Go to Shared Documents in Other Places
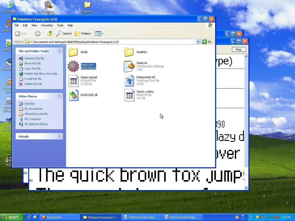 (36, 114)
